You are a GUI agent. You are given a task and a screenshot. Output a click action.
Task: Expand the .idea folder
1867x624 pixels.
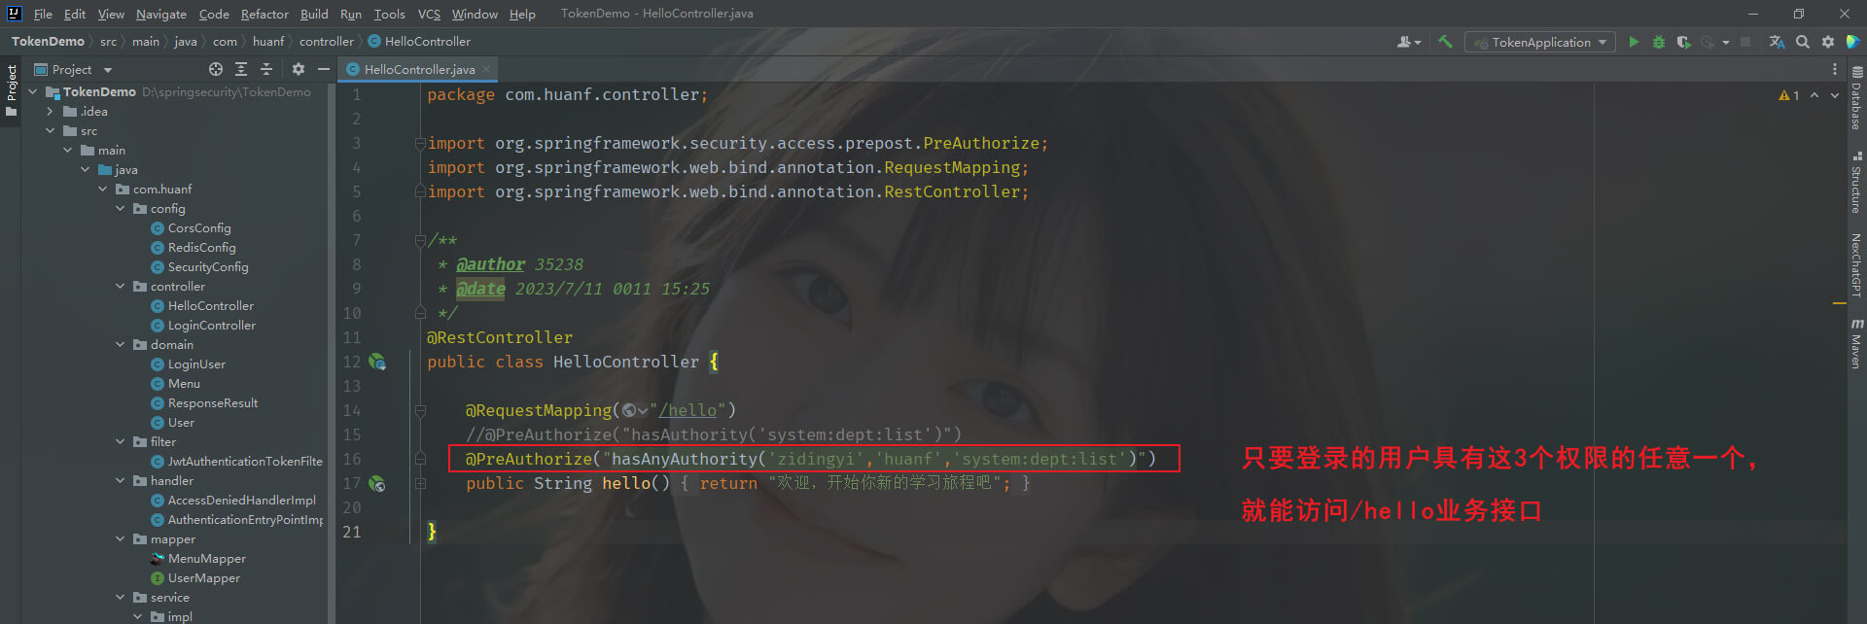click(x=50, y=112)
